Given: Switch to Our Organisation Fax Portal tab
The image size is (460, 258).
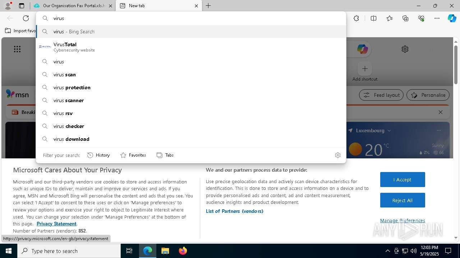Looking at the screenshot, I should coord(74,6).
